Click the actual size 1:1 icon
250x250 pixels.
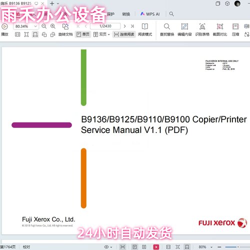pyautogui.click(x=17, y=34)
